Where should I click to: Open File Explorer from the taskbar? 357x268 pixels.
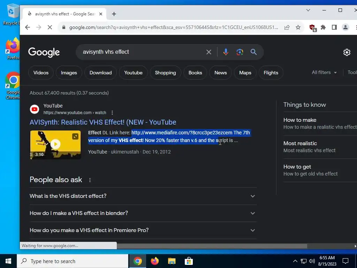[172, 261]
